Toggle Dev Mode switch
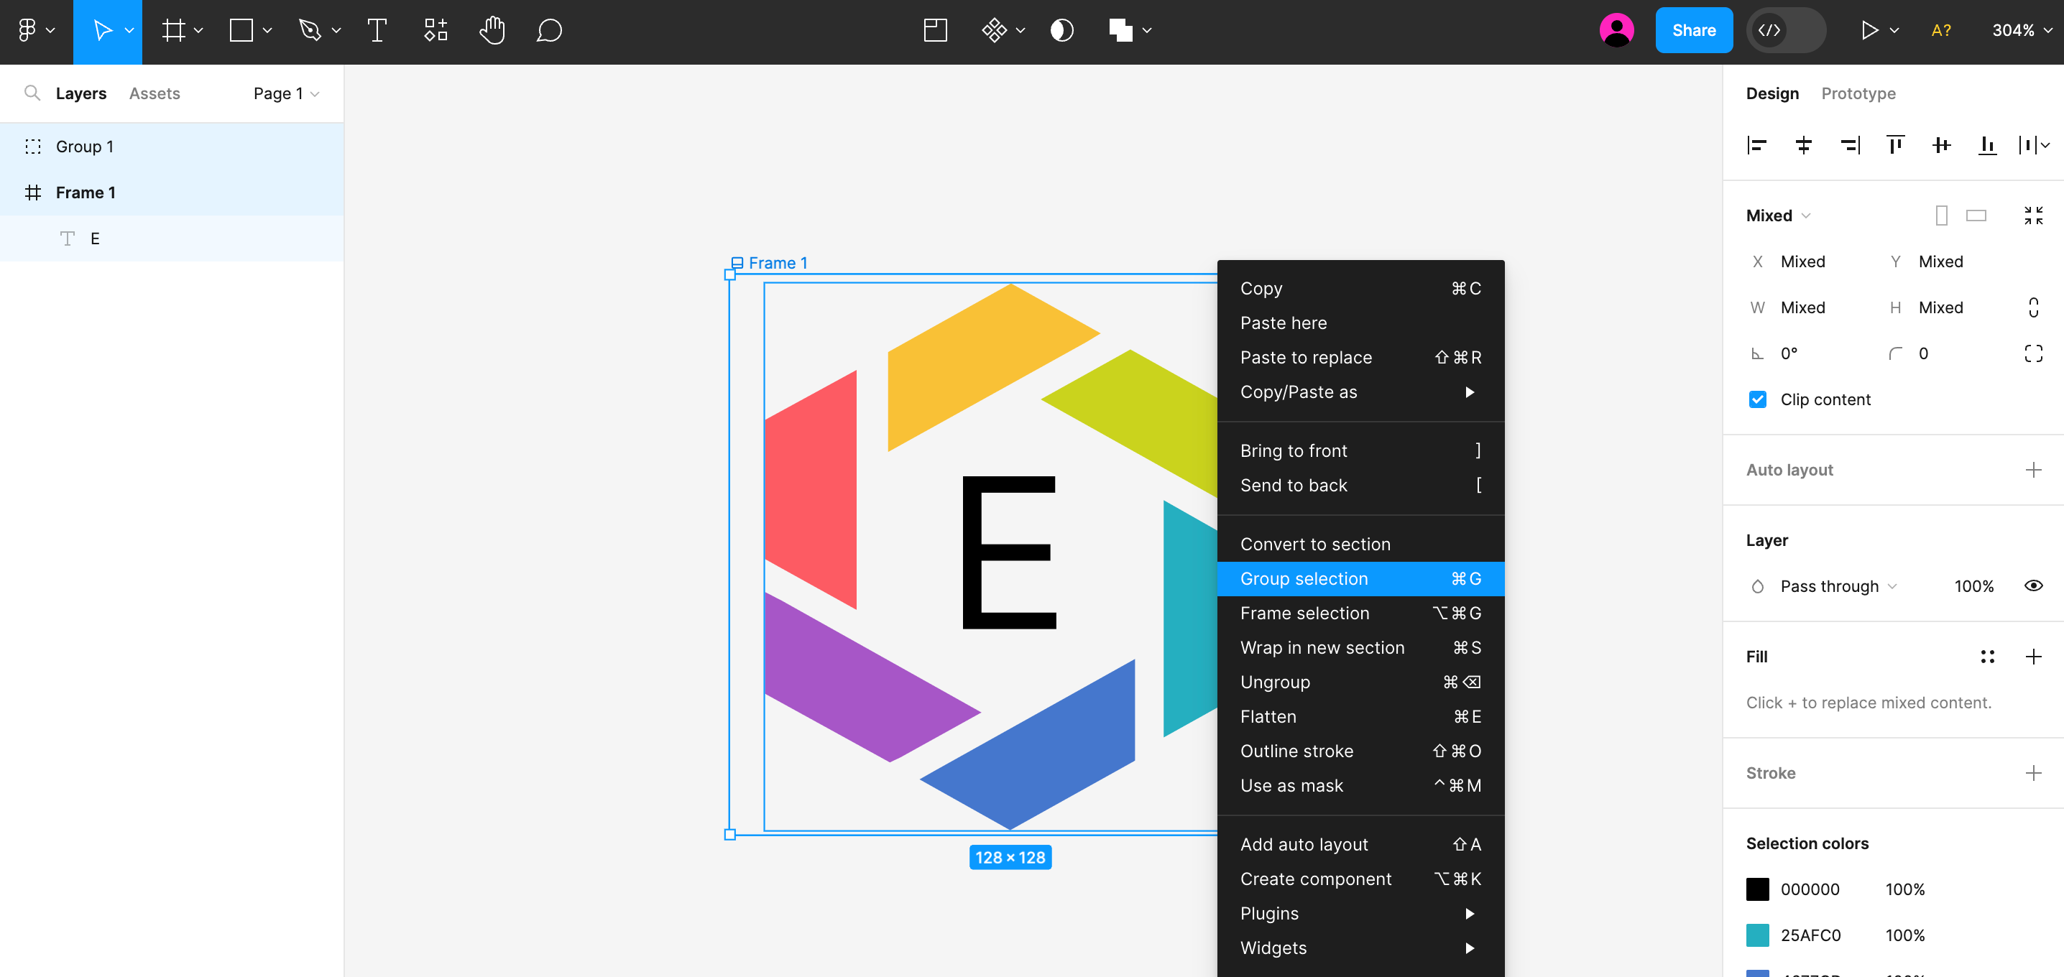The image size is (2064, 977). coord(1785,30)
